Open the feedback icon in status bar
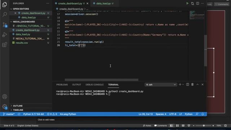Image resolution: width=231 pixels, height=130 pixels. point(197,114)
